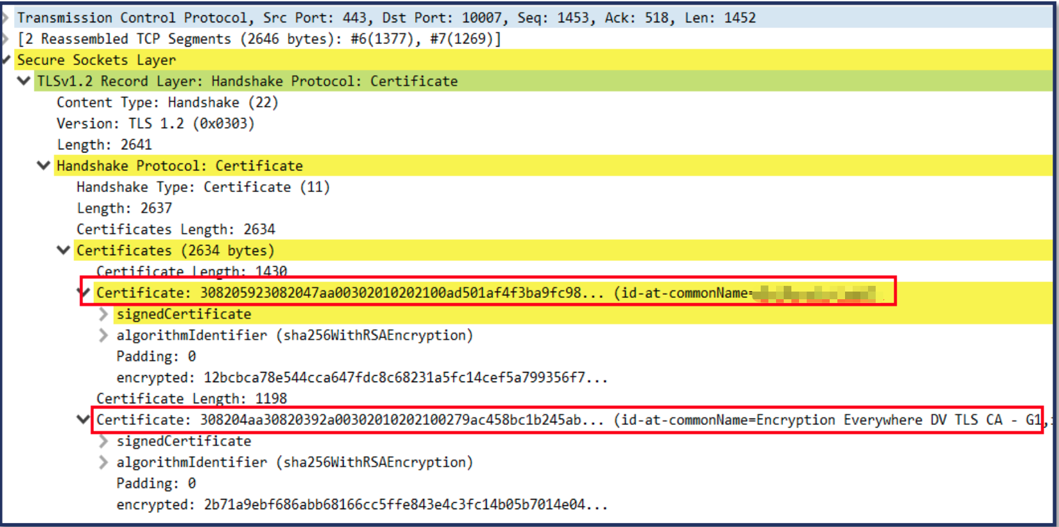
Task: Collapse the Secure Sockets Layer section arrow
Action: (6, 60)
